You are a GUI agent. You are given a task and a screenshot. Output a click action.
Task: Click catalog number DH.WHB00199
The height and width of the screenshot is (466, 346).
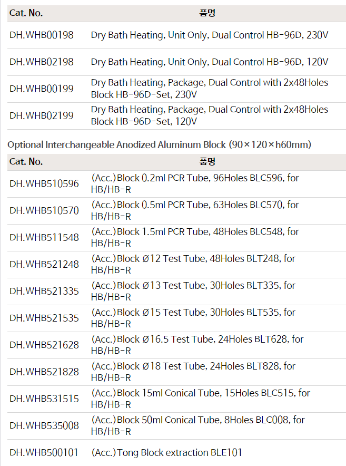tap(42, 89)
